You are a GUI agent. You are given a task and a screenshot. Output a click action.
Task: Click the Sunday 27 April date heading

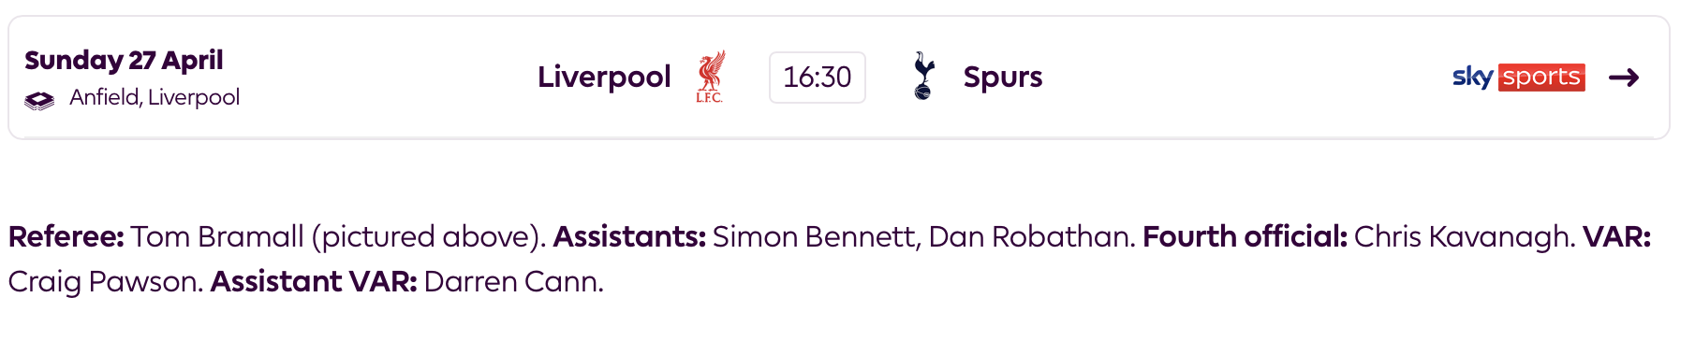(124, 60)
